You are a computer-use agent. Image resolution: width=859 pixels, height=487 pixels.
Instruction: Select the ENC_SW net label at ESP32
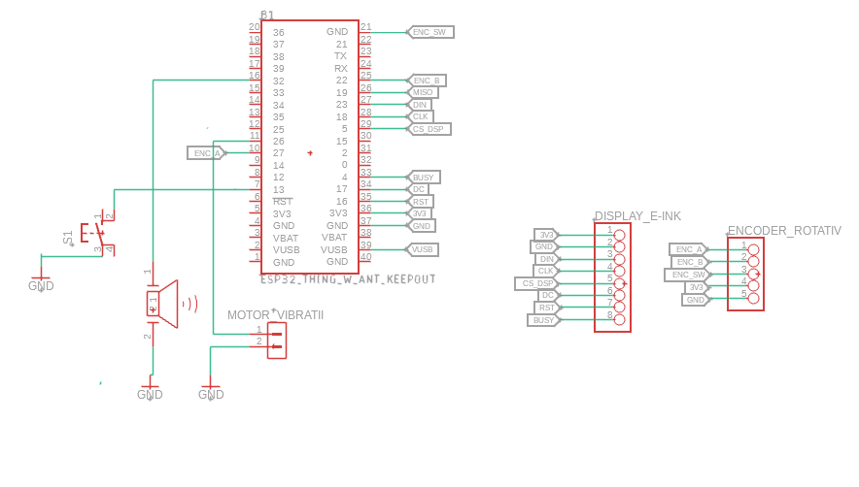[x=430, y=32]
